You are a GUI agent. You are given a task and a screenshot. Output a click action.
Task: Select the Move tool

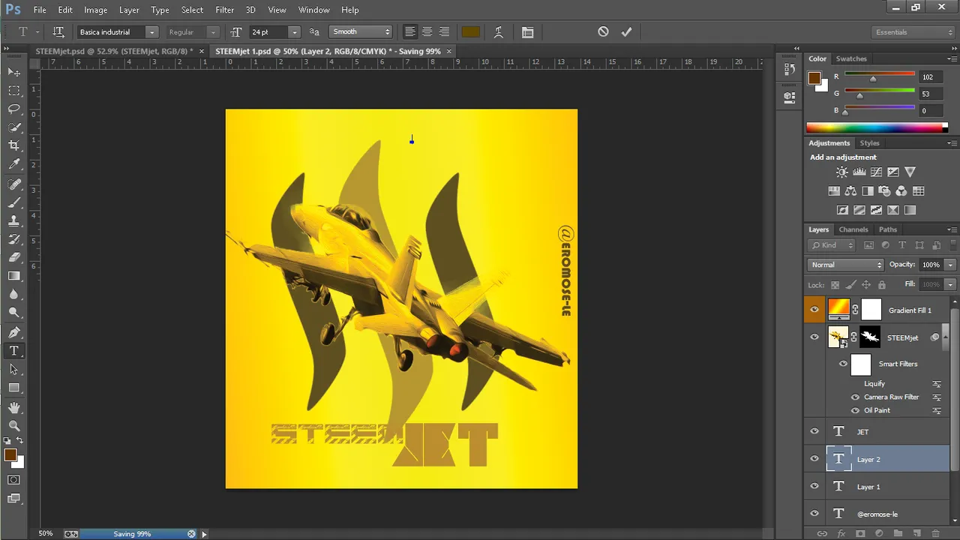pyautogui.click(x=14, y=72)
